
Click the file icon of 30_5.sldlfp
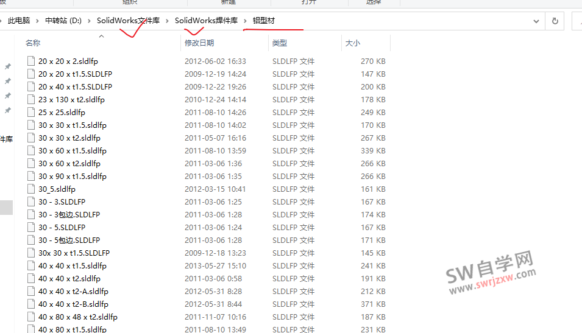(x=32, y=189)
